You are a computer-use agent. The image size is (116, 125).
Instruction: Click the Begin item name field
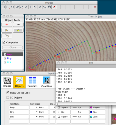point(19,107)
